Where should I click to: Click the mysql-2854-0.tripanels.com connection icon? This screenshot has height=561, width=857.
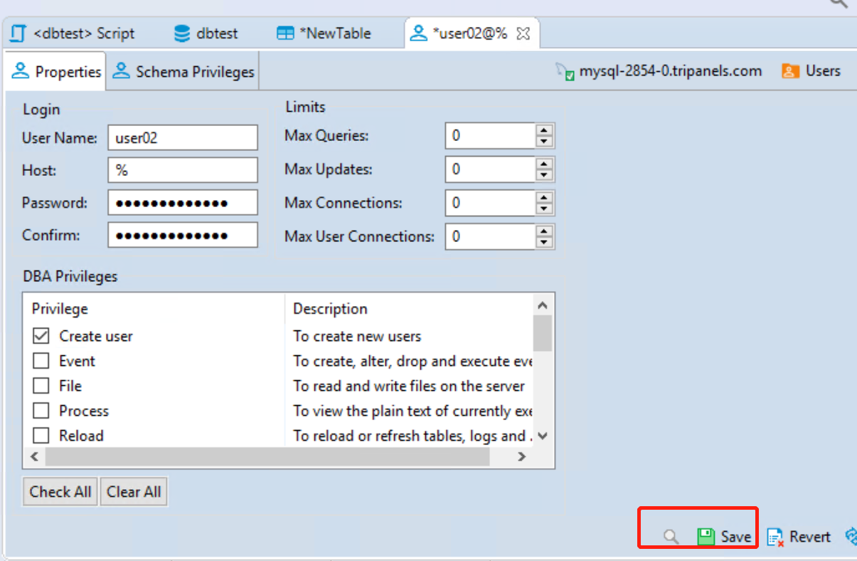[x=565, y=72]
